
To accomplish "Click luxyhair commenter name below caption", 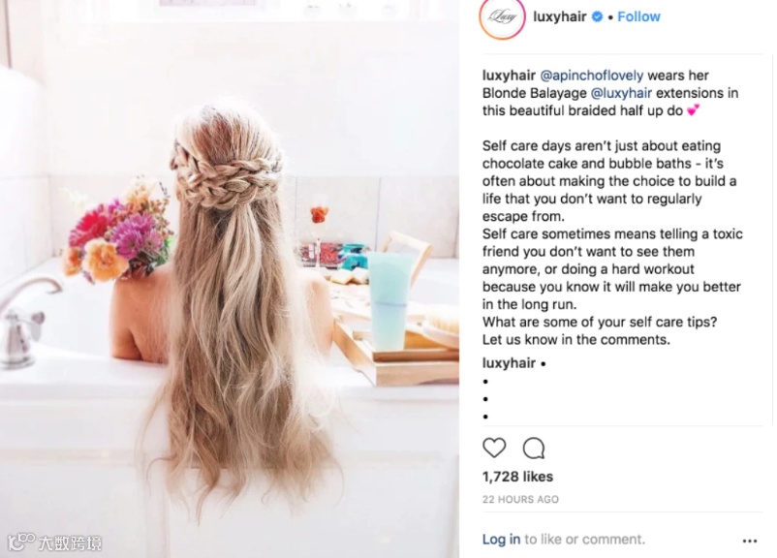I will [509, 363].
